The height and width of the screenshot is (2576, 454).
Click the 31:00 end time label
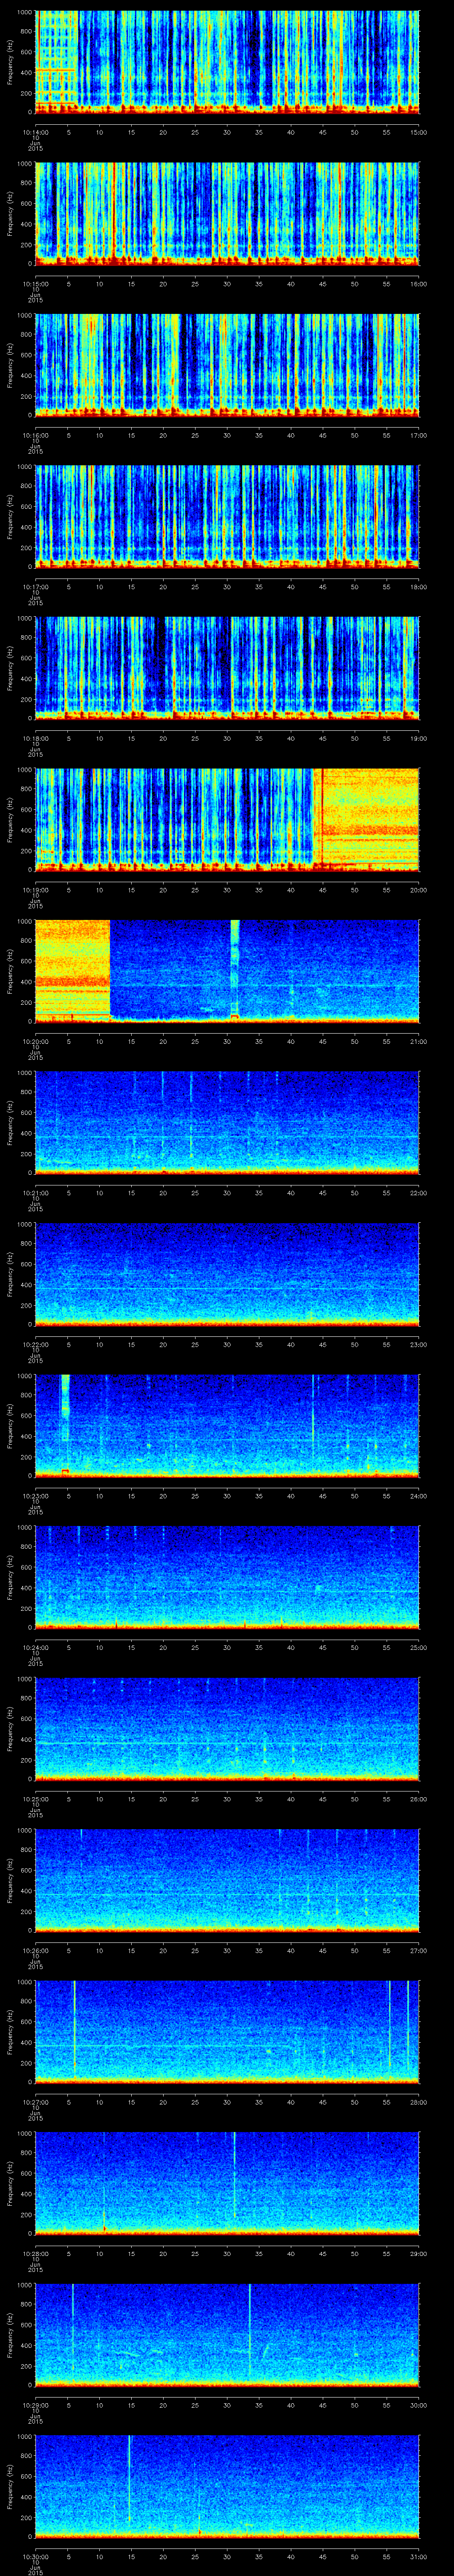(418, 2556)
